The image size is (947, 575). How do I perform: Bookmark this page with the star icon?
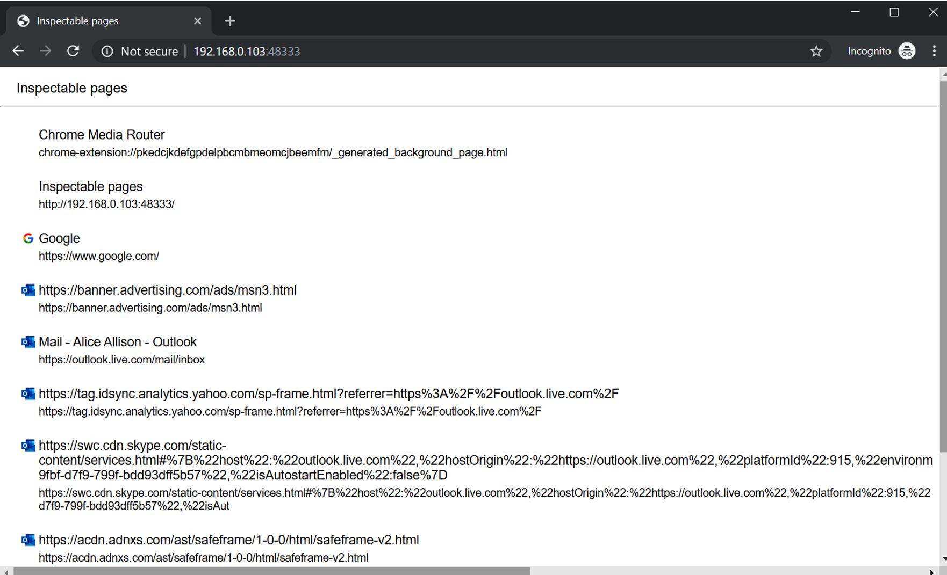pyautogui.click(x=816, y=51)
